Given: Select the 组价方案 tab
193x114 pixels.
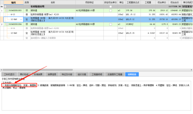Looking at the screenshot, I should click(82, 74).
